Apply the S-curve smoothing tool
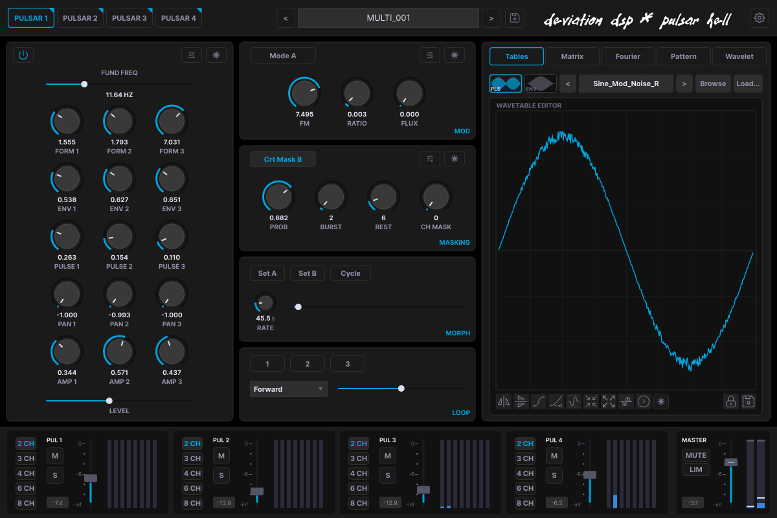 coord(539,401)
